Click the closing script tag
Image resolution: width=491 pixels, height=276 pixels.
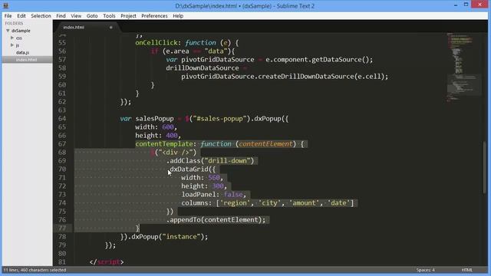[107, 262]
